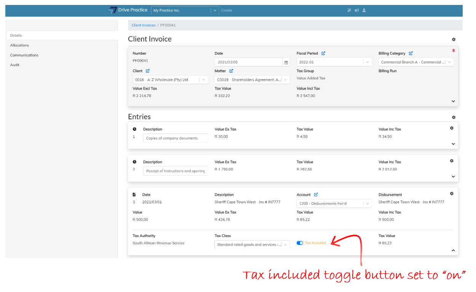Click the magic wand icon in top bar
The image size is (476, 292).
(x=349, y=10)
